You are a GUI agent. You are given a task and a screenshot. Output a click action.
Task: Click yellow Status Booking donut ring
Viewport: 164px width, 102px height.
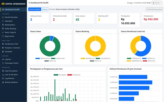tap(95, 54)
